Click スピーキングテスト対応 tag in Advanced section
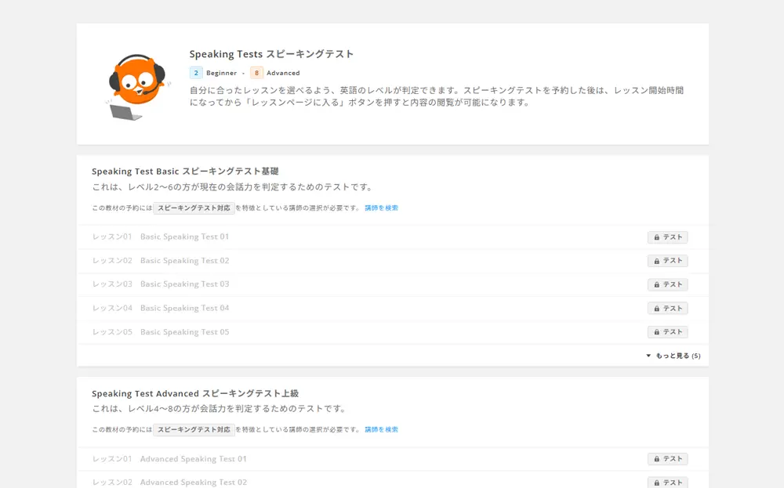The image size is (784, 488). click(x=194, y=430)
